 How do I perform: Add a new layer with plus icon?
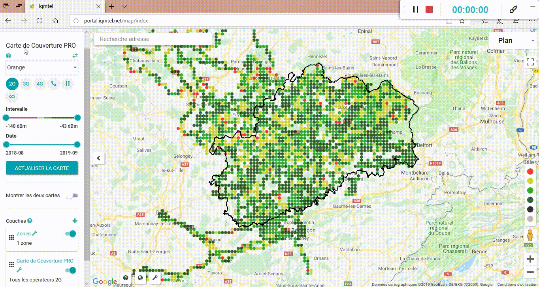point(75,221)
